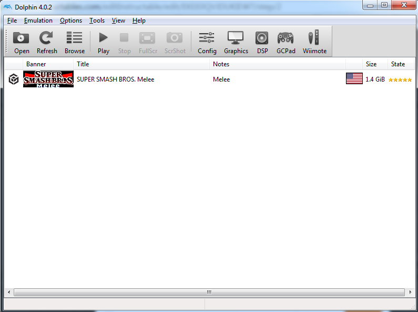Open Graphics settings
418x312 pixels.
click(x=236, y=42)
